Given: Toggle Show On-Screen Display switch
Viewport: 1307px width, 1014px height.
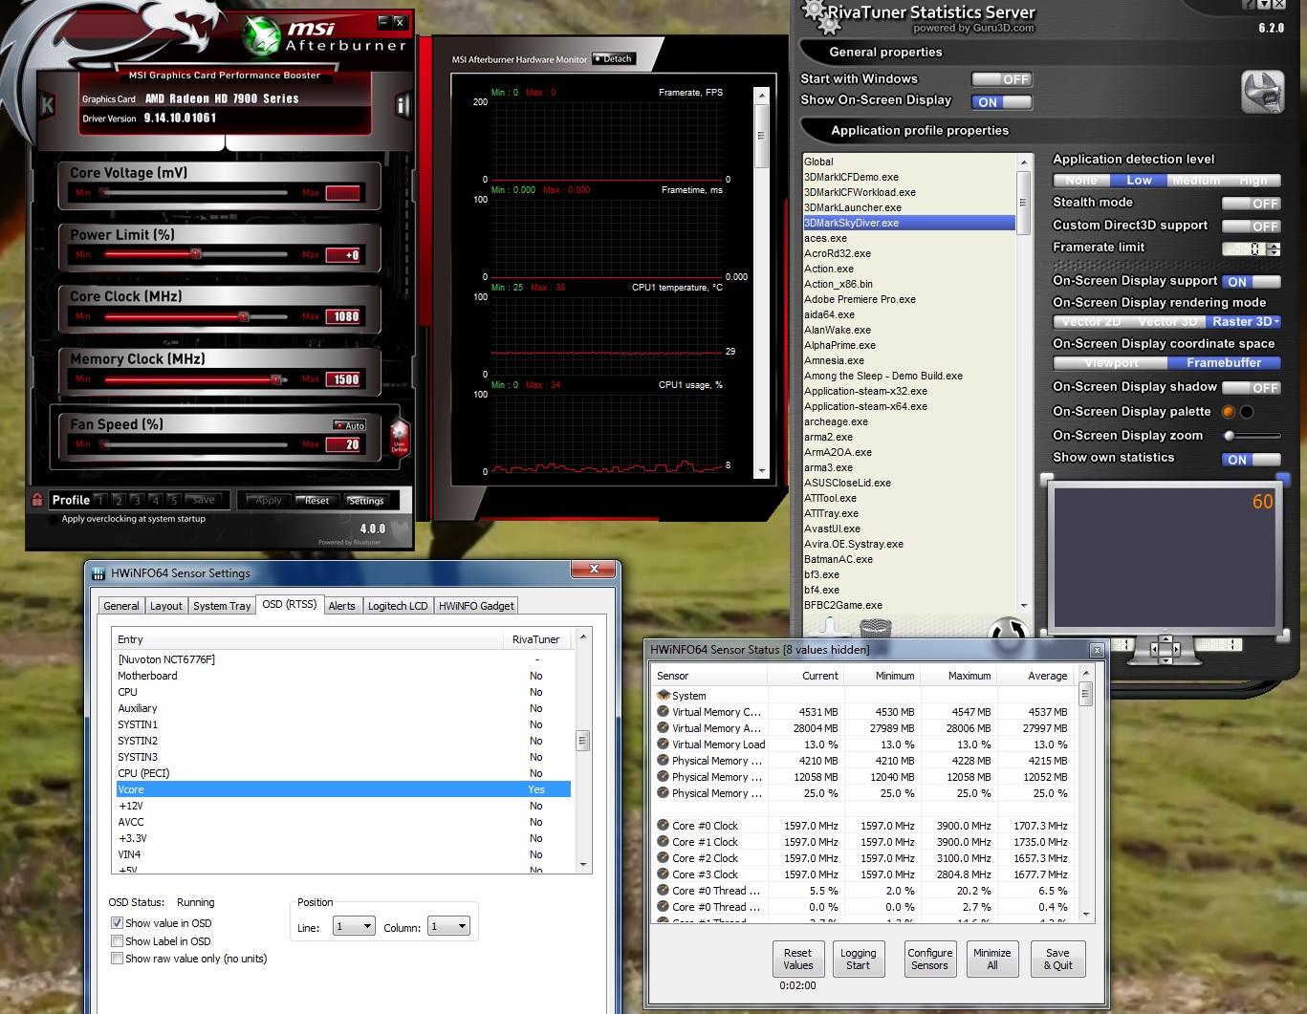Looking at the screenshot, I should coord(1001,102).
